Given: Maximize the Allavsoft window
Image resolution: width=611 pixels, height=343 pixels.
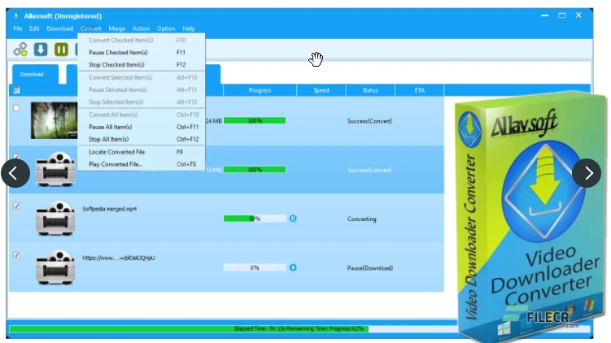Looking at the screenshot, I should pyautogui.click(x=562, y=15).
